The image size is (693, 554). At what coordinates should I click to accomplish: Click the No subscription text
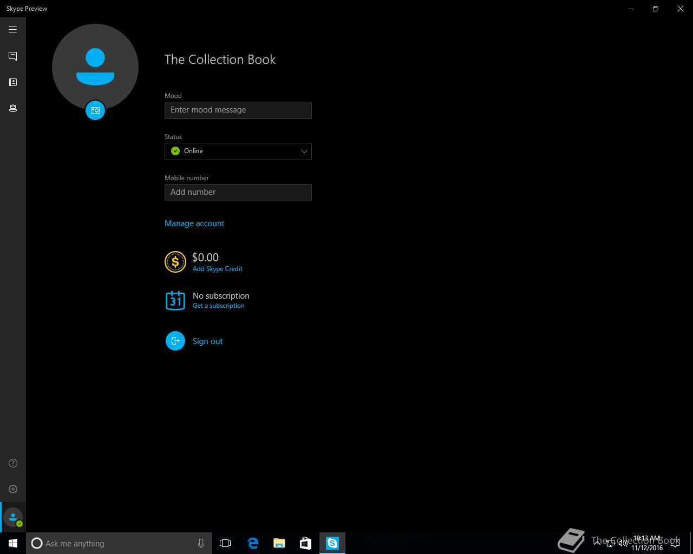pos(221,296)
